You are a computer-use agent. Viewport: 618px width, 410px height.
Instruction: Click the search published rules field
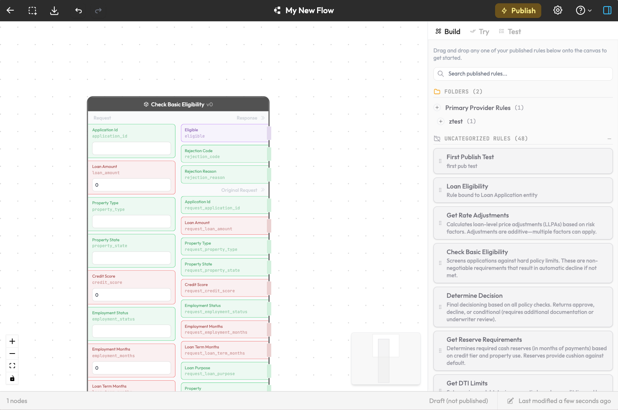523,74
